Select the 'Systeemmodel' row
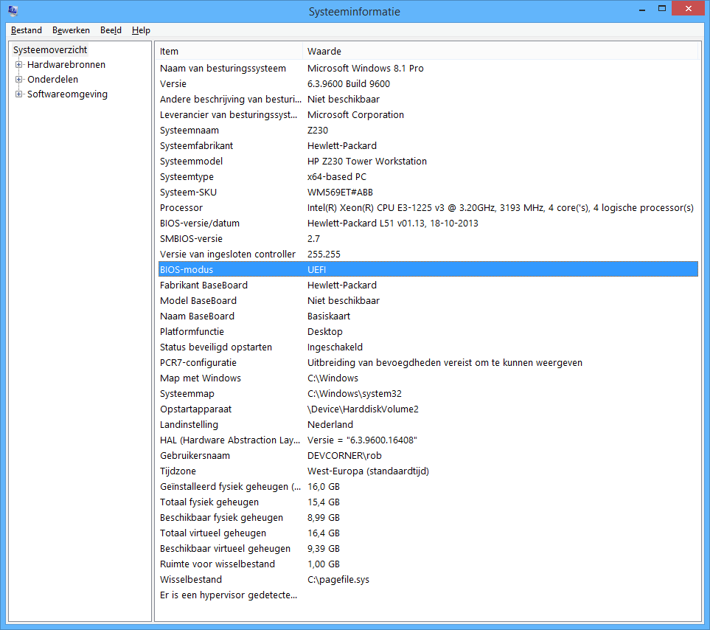This screenshot has height=630, width=710. [x=428, y=162]
